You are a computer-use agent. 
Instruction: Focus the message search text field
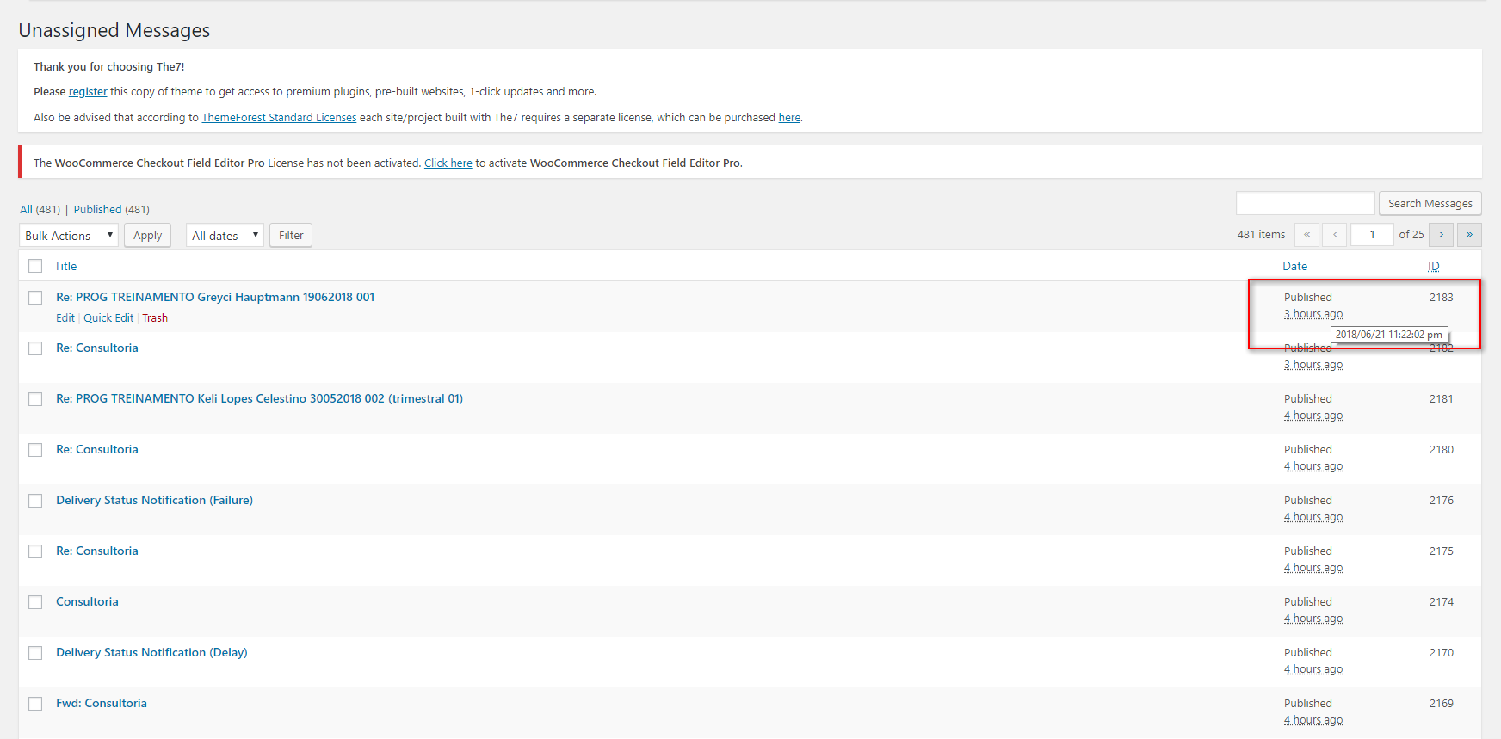click(1305, 204)
